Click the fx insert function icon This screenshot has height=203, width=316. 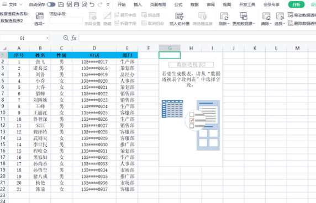[74, 38]
